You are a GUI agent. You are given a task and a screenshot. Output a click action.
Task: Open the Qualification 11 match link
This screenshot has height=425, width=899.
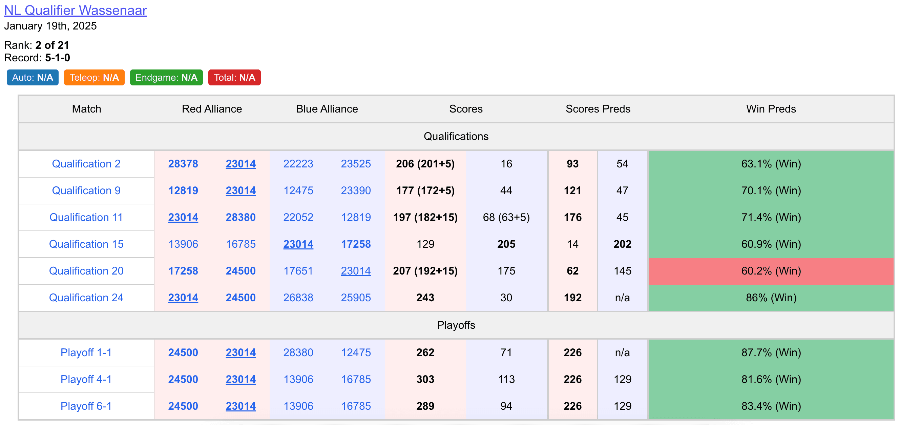click(86, 217)
